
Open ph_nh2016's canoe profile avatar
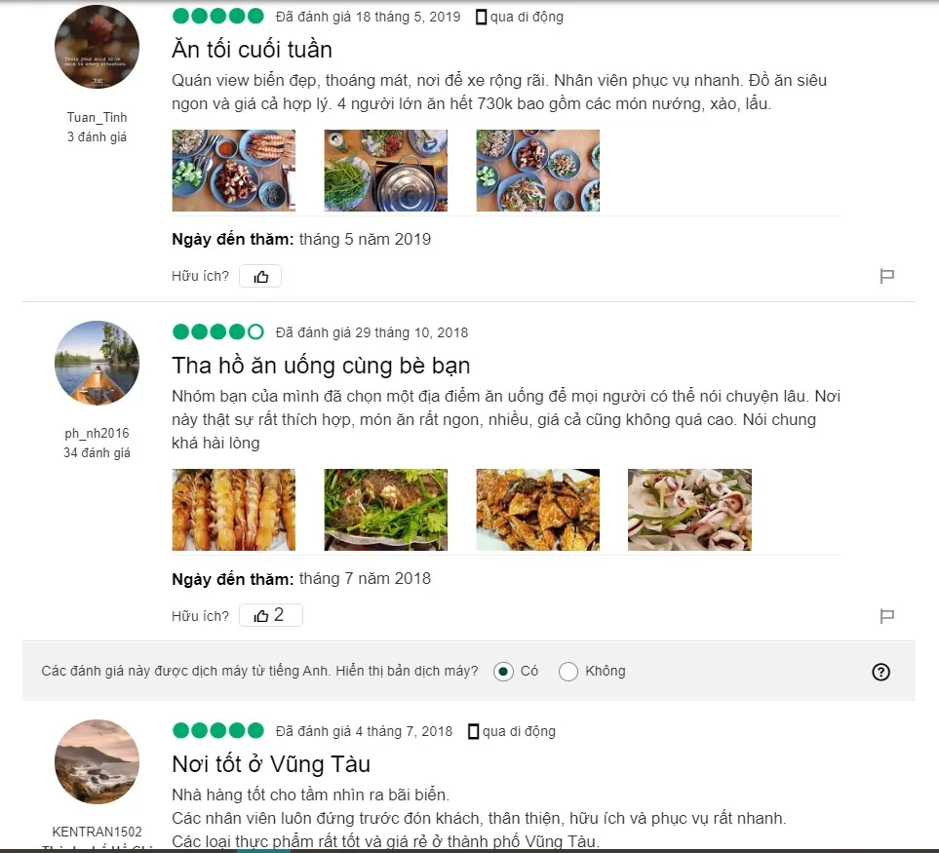[97, 364]
